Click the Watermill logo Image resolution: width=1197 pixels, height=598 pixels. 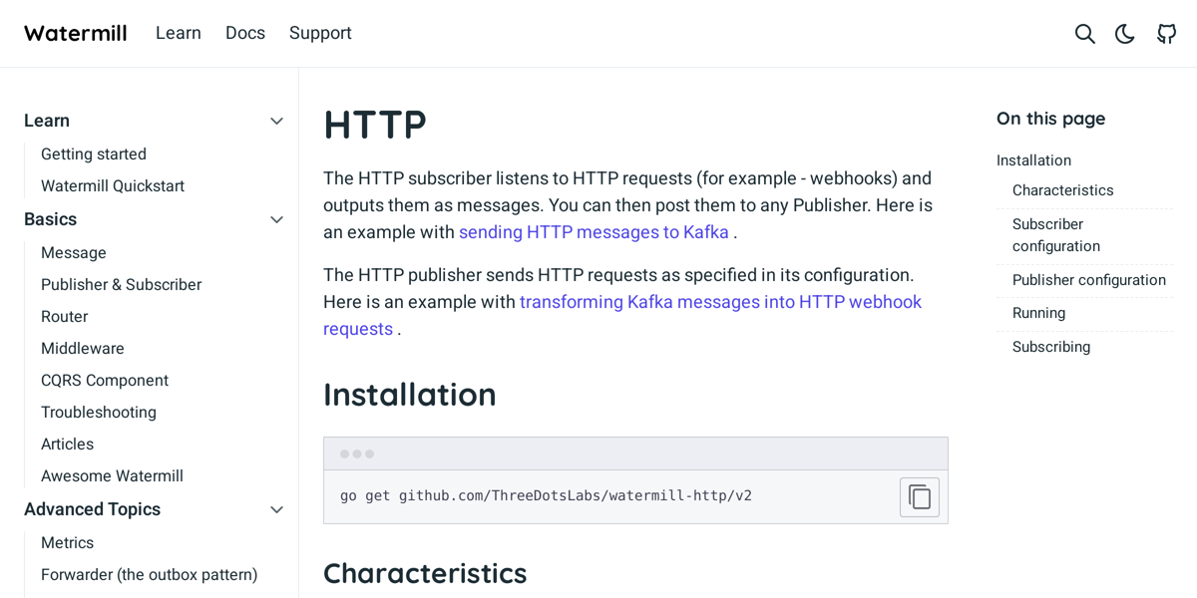(75, 32)
